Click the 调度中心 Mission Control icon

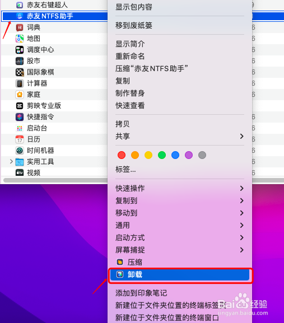(x=20, y=50)
